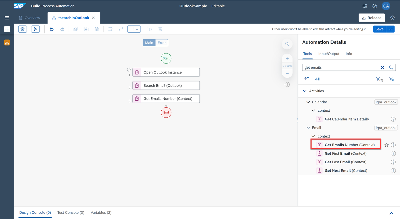400x219 pixels.
Task: Switch canvas to Error view
Action: click(162, 43)
